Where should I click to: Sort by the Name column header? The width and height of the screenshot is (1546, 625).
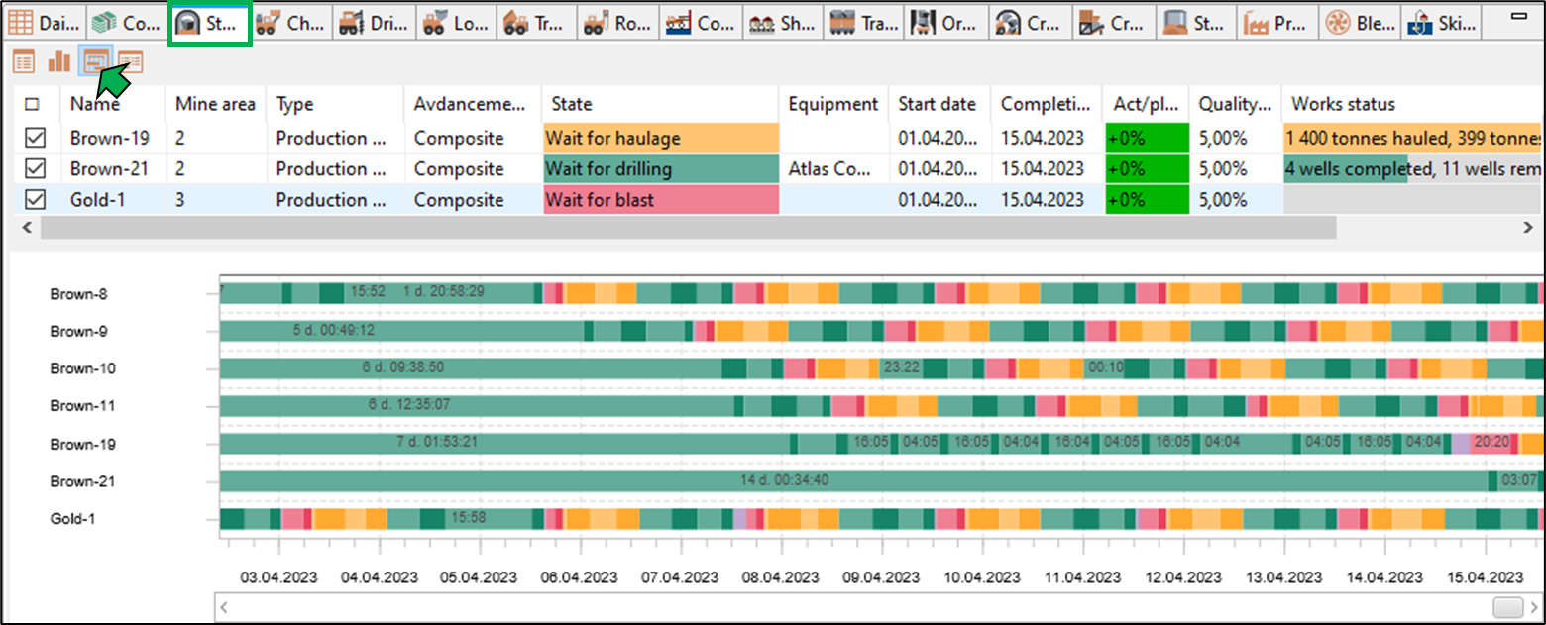pyautogui.click(x=112, y=104)
